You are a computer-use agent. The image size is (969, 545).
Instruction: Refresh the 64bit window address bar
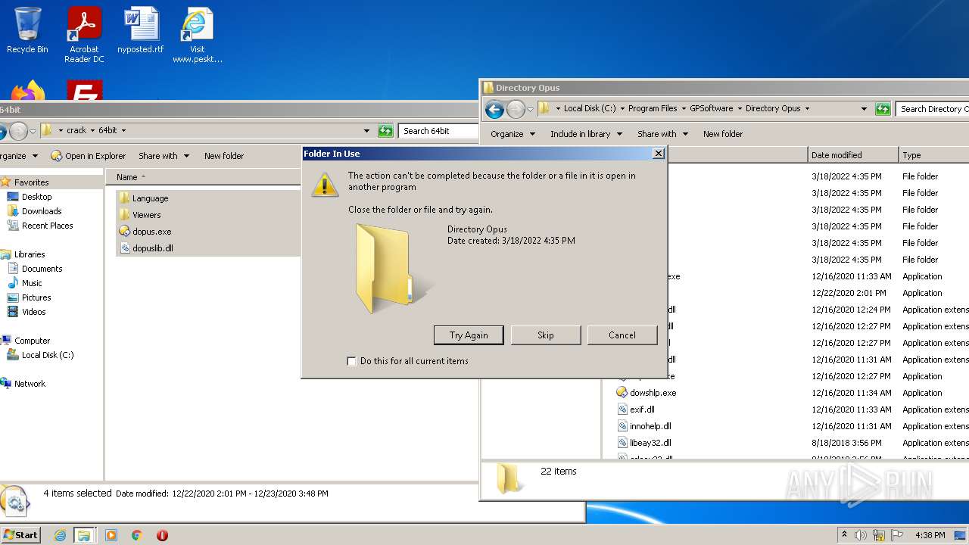(385, 131)
